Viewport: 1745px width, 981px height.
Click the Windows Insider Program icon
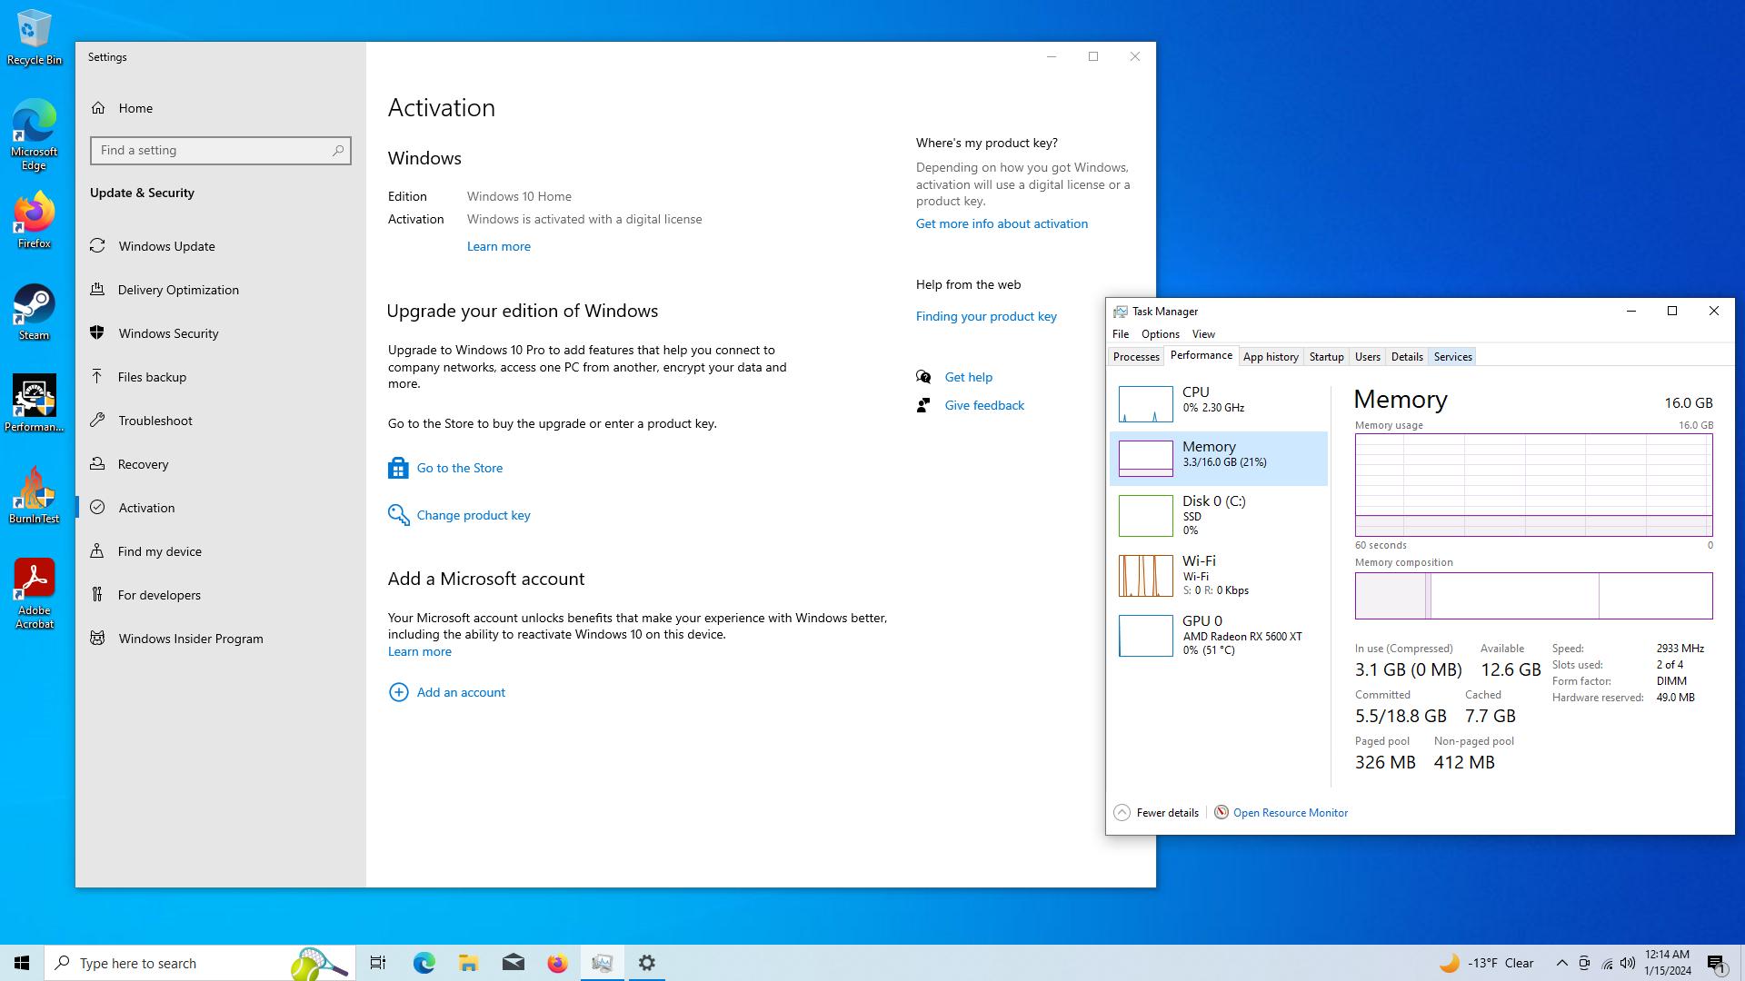click(x=97, y=639)
